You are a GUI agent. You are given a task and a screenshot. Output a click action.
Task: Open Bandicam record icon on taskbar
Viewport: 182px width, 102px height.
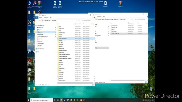point(84,100)
